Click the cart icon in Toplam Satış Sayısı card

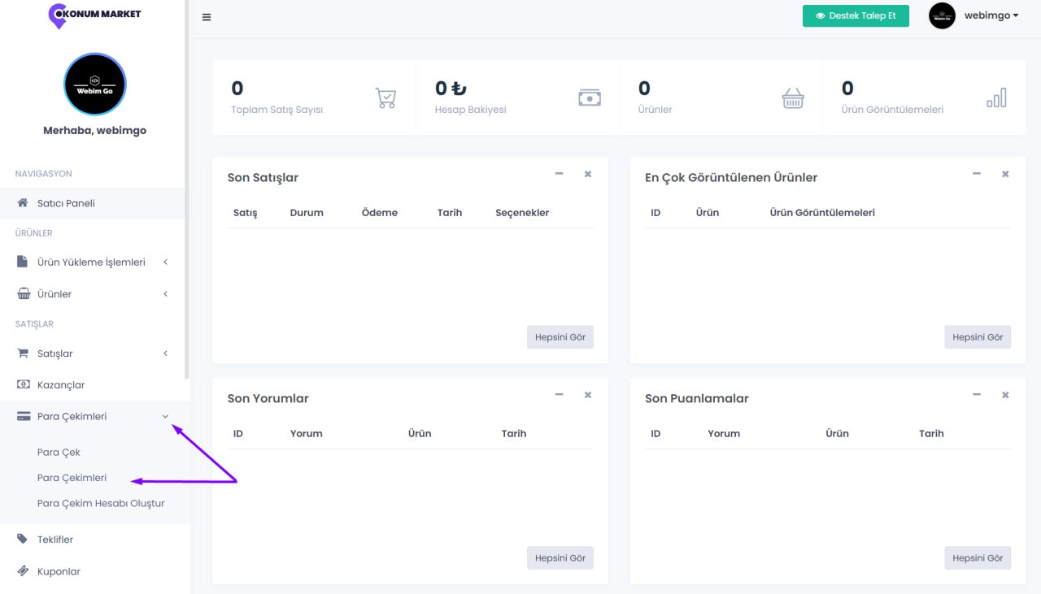385,98
